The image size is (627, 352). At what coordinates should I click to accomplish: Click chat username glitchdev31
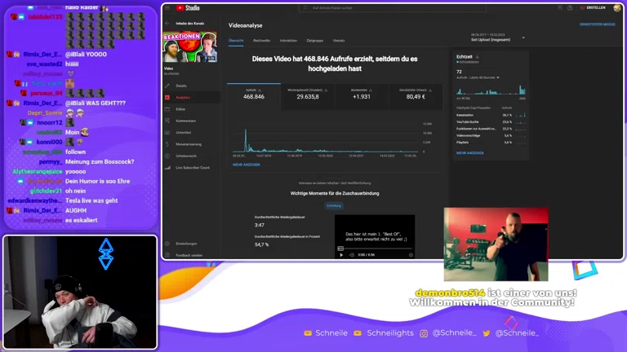pos(46,191)
